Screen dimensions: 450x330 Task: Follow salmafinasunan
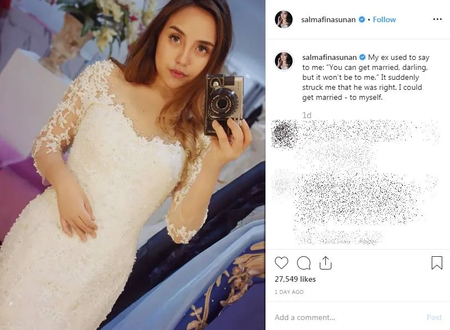[x=384, y=19]
